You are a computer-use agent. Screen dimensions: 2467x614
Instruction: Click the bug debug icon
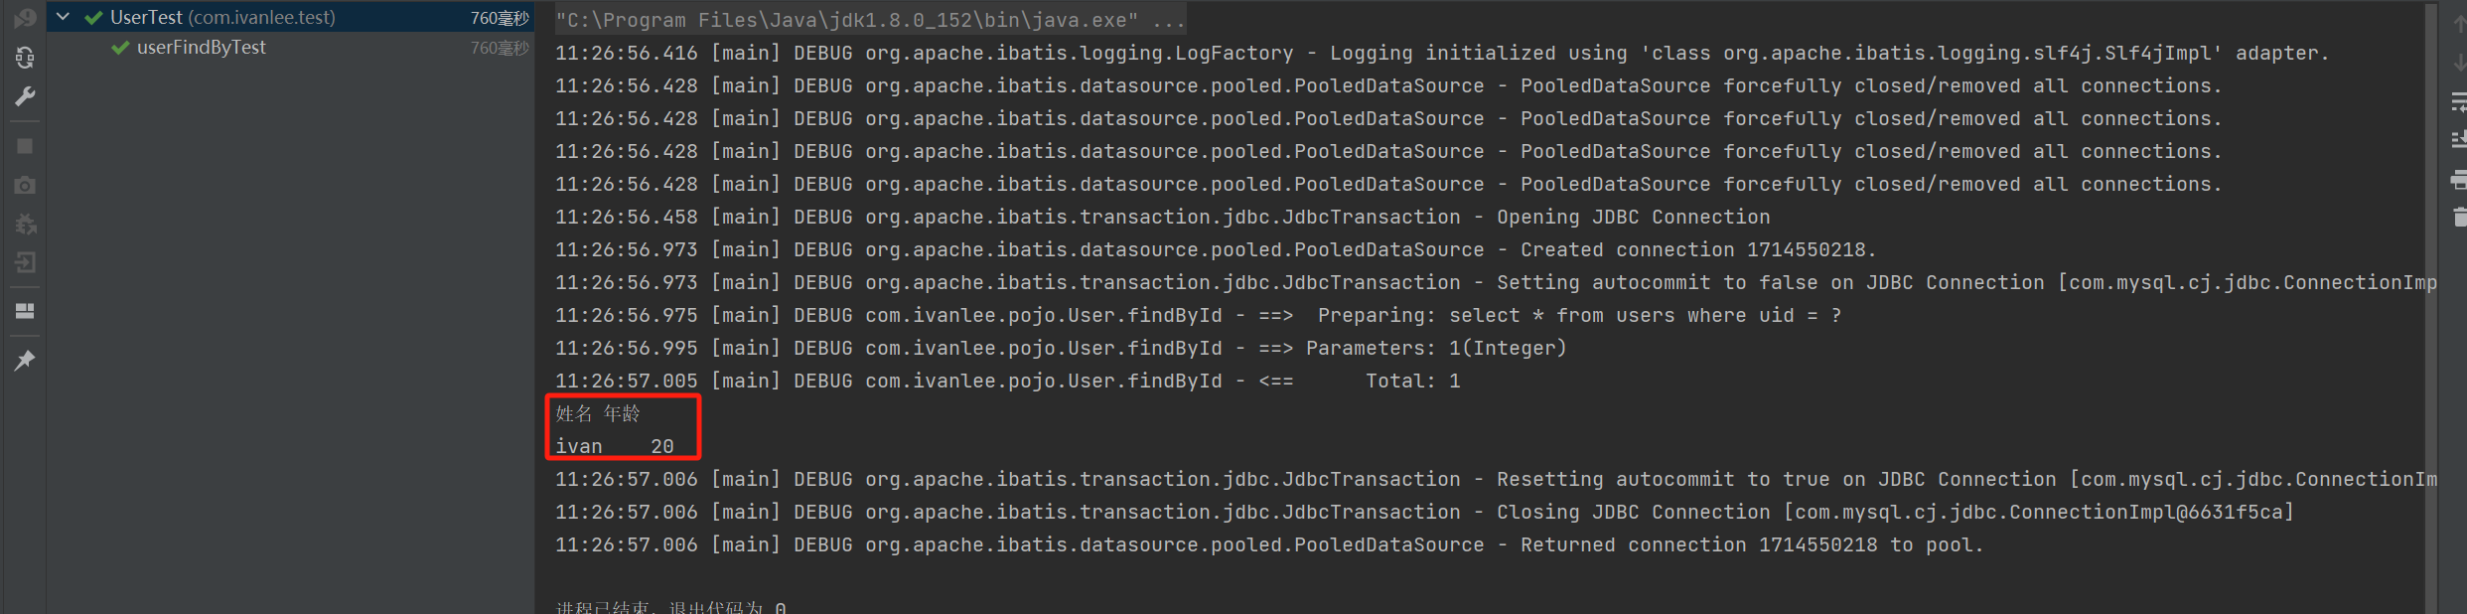point(25,225)
